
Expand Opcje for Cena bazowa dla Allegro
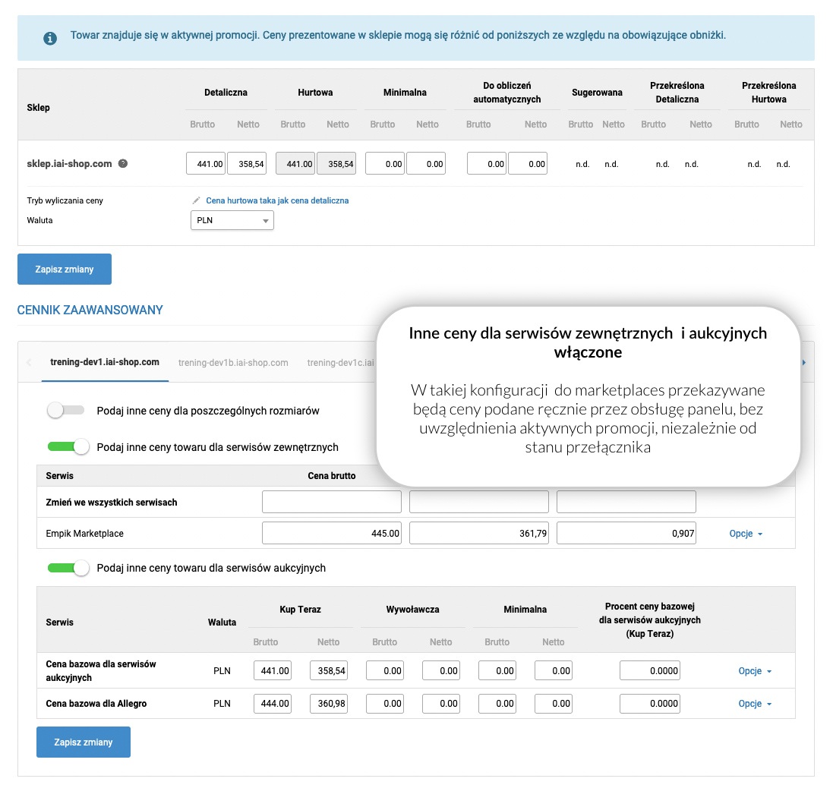(x=755, y=704)
